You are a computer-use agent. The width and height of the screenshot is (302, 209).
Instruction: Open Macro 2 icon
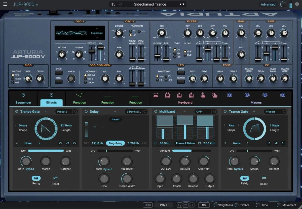click(247, 95)
